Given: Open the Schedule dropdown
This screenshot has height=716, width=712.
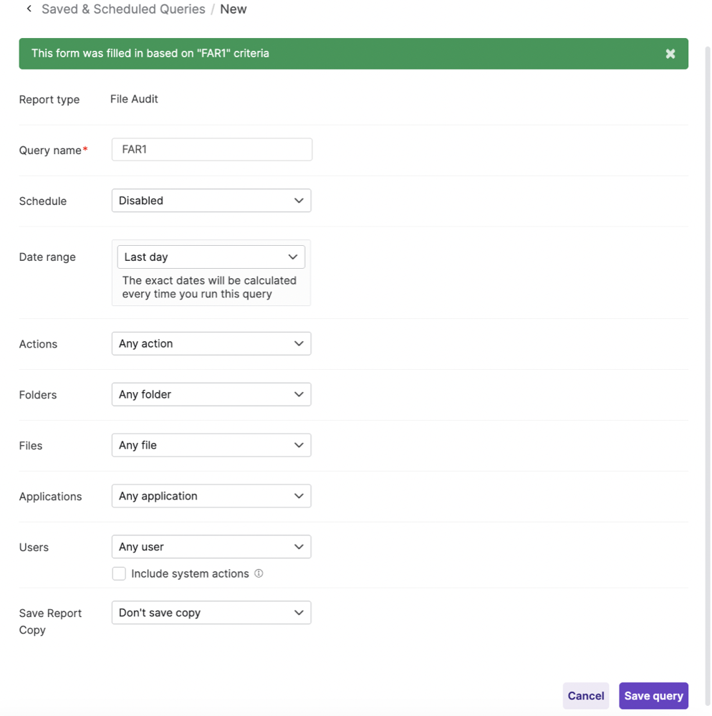Looking at the screenshot, I should coord(211,201).
